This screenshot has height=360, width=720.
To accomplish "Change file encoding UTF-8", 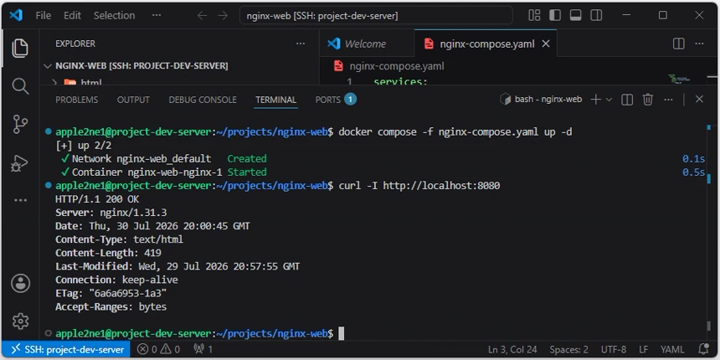I will (x=613, y=349).
